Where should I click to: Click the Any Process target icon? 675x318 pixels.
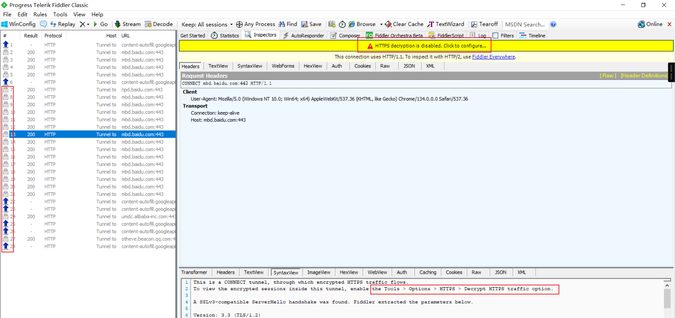pos(239,24)
